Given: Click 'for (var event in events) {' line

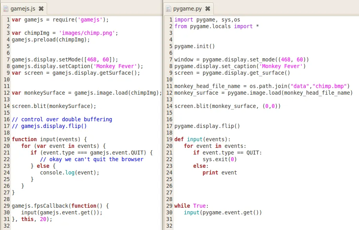Looking at the screenshot, I should (x=63, y=146).
